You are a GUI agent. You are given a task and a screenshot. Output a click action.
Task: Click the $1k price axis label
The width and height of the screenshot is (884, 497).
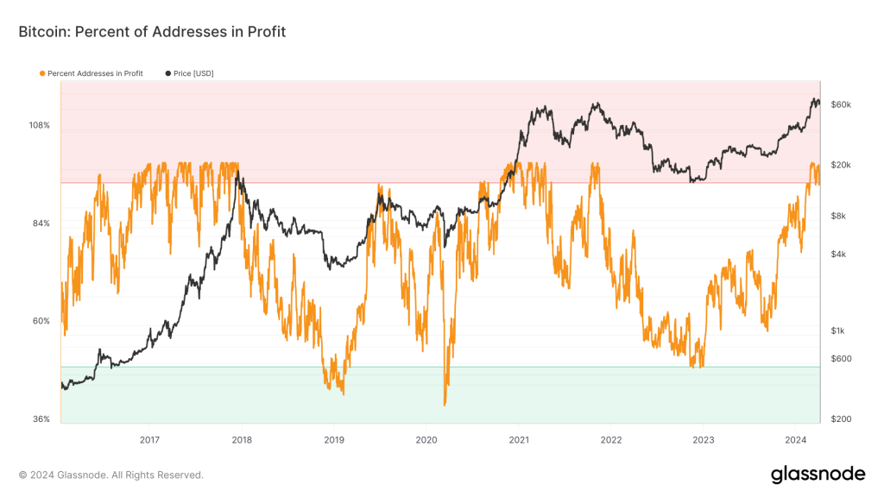point(839,331)
